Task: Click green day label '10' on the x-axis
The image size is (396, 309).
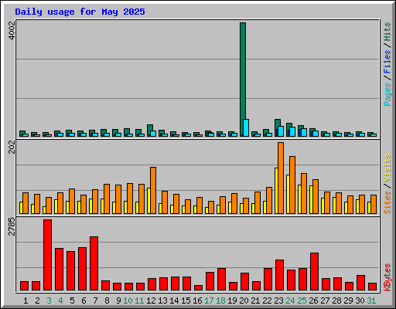Action: [x=128, y=301]
